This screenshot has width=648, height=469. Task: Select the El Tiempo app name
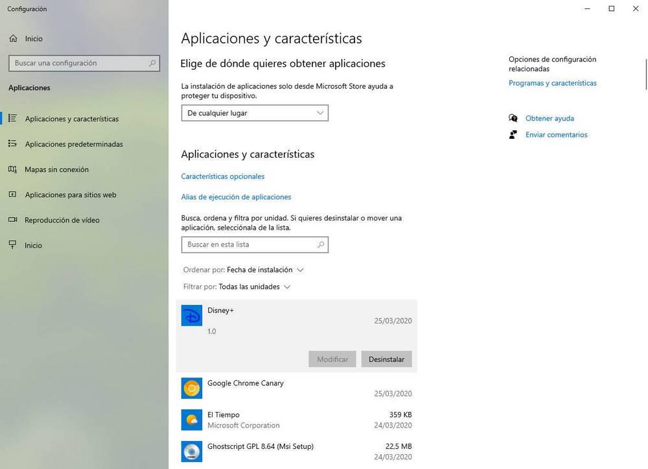pyautogui.click(x=223, y=415)
